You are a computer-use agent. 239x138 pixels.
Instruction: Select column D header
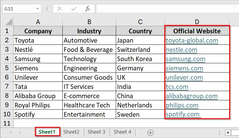tap(197, 22)
